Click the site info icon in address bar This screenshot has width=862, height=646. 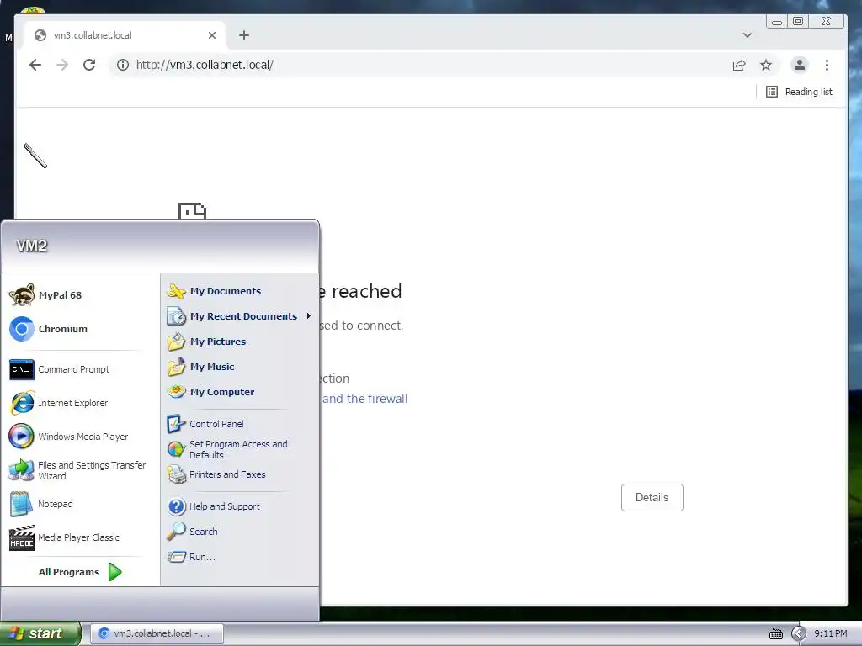point(123,65)
